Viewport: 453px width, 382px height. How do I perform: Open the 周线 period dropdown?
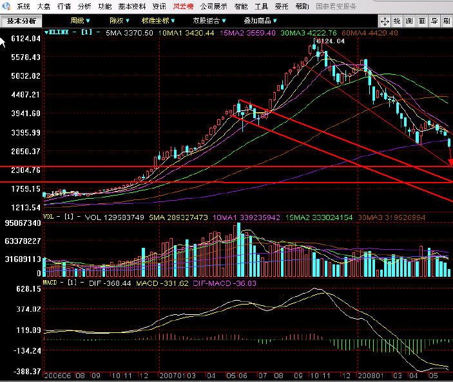(80, 21)
